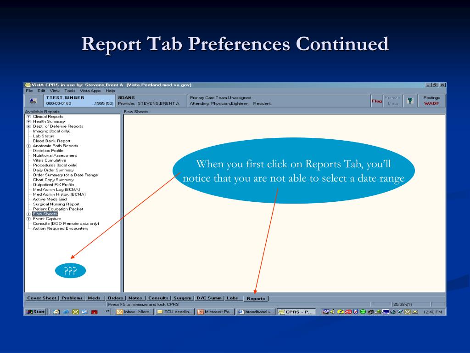Select the Blood Bank Report
This screenshot has width=470, height=353.
pos(51,141)
